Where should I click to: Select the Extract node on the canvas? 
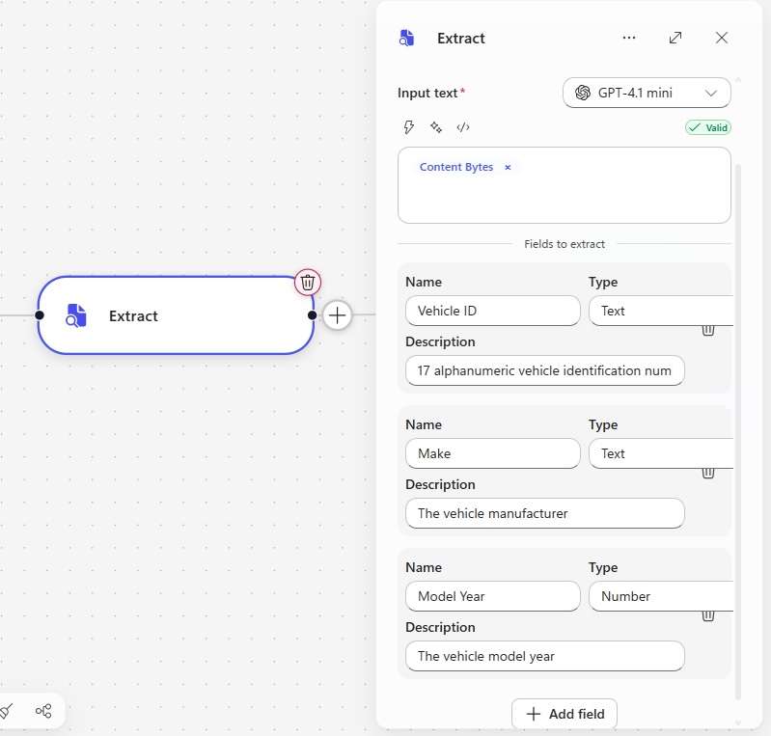176,315
